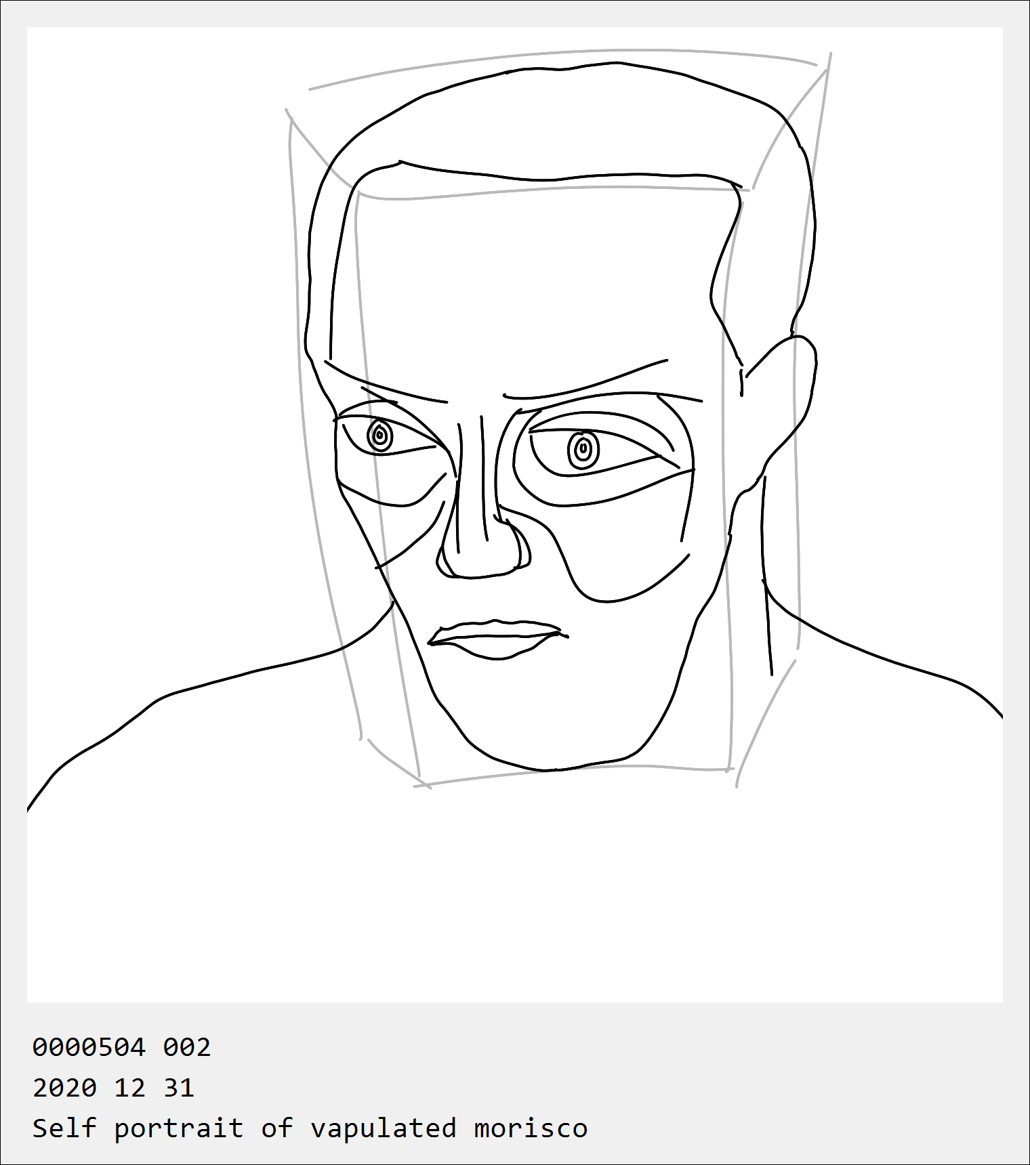
Task: Click the lips of the drawn face
Action: (x=497, y=639)
